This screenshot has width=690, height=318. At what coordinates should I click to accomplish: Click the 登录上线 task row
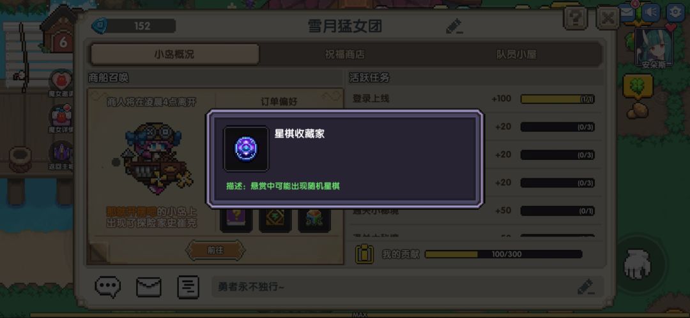tap(474, 99)
